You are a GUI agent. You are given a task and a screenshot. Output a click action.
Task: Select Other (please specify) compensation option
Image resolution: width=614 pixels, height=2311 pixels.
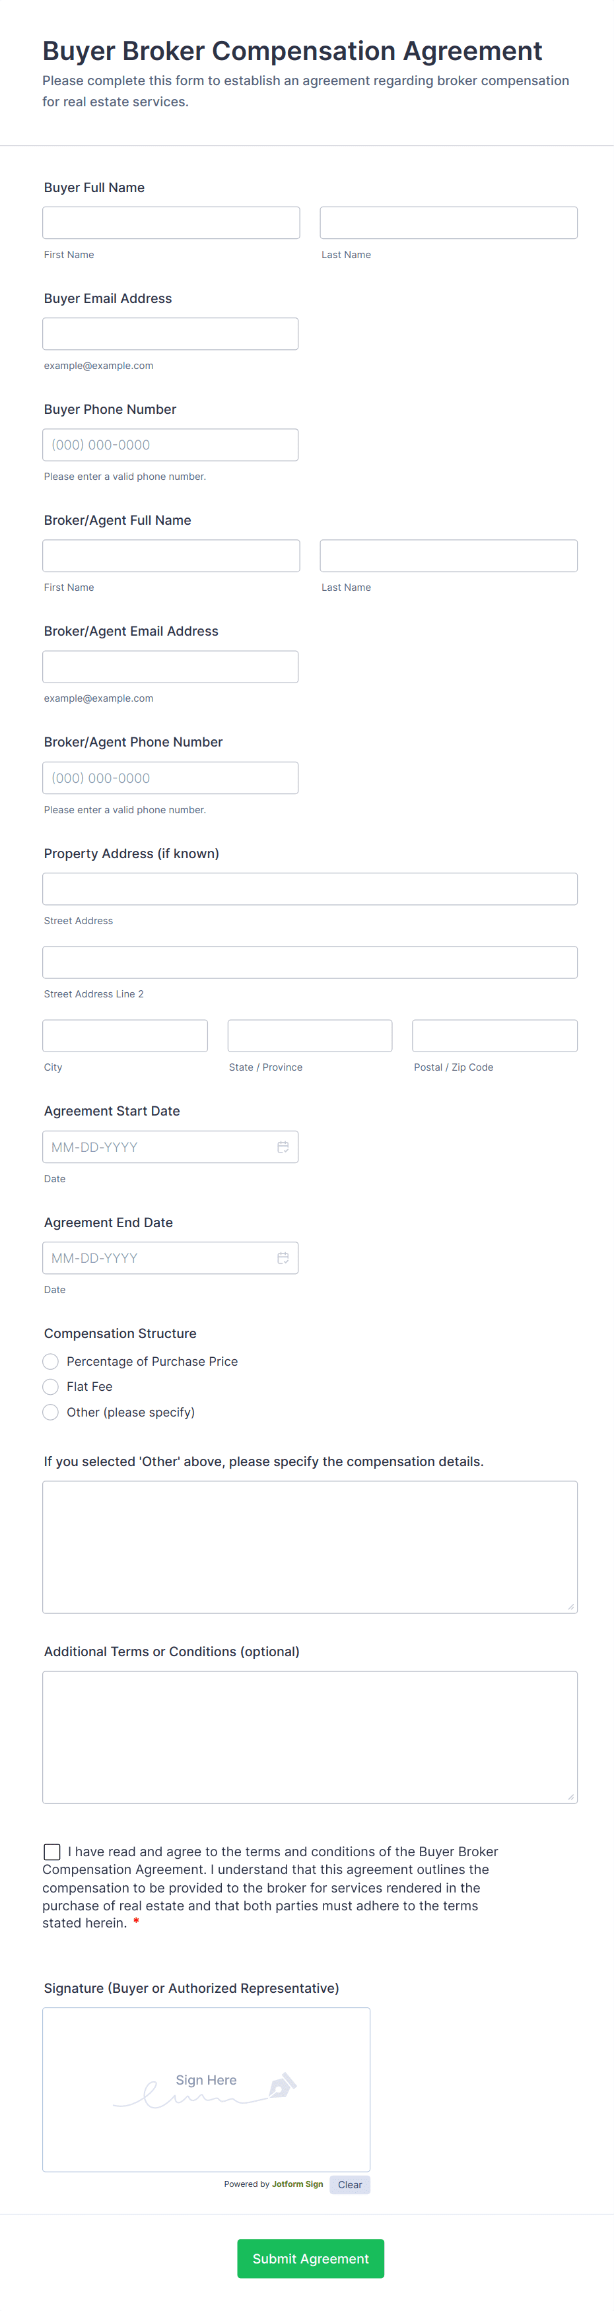click(51, 1413)
